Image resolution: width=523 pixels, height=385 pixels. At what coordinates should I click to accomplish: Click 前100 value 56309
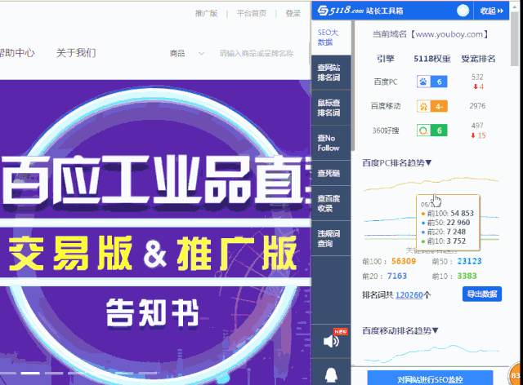click(x=404, y=261)
